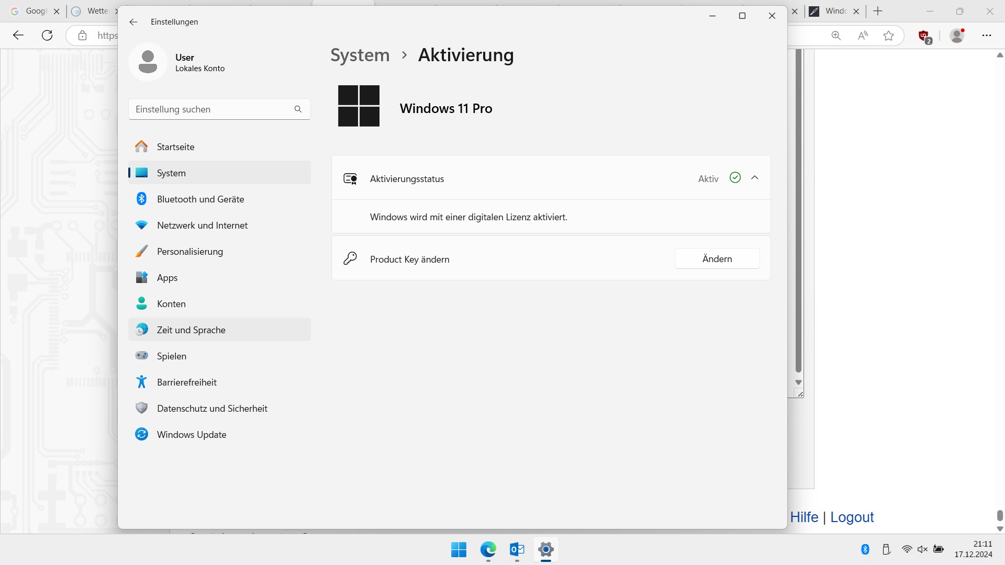The height and width of the screenshot is (565, 1005).
Task: Open the Apps settings category
Action: [x=219, y=278]
